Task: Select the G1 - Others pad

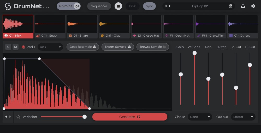Action: click(x=242, y=27)
